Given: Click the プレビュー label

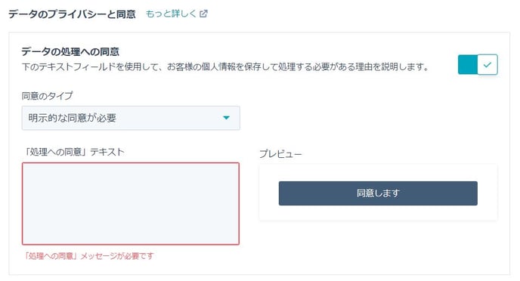Looking at the screenshot, I should (280, 154).
